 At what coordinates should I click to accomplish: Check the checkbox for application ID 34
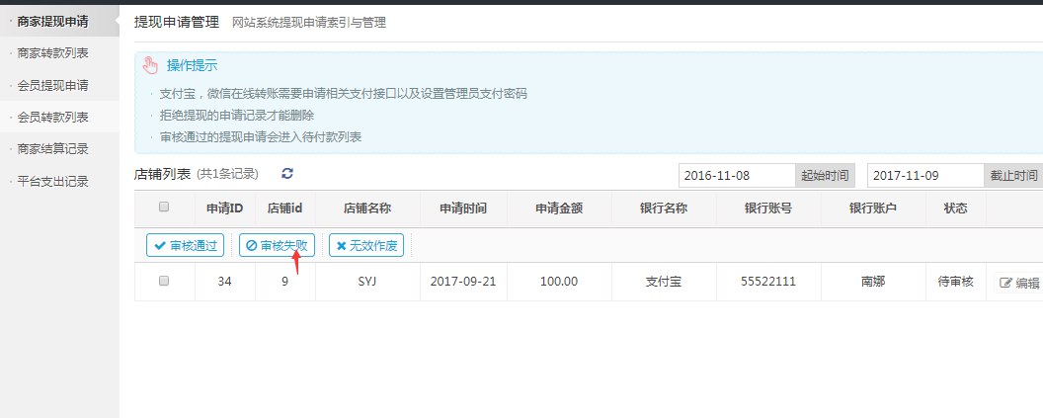(x=164, y=281)
